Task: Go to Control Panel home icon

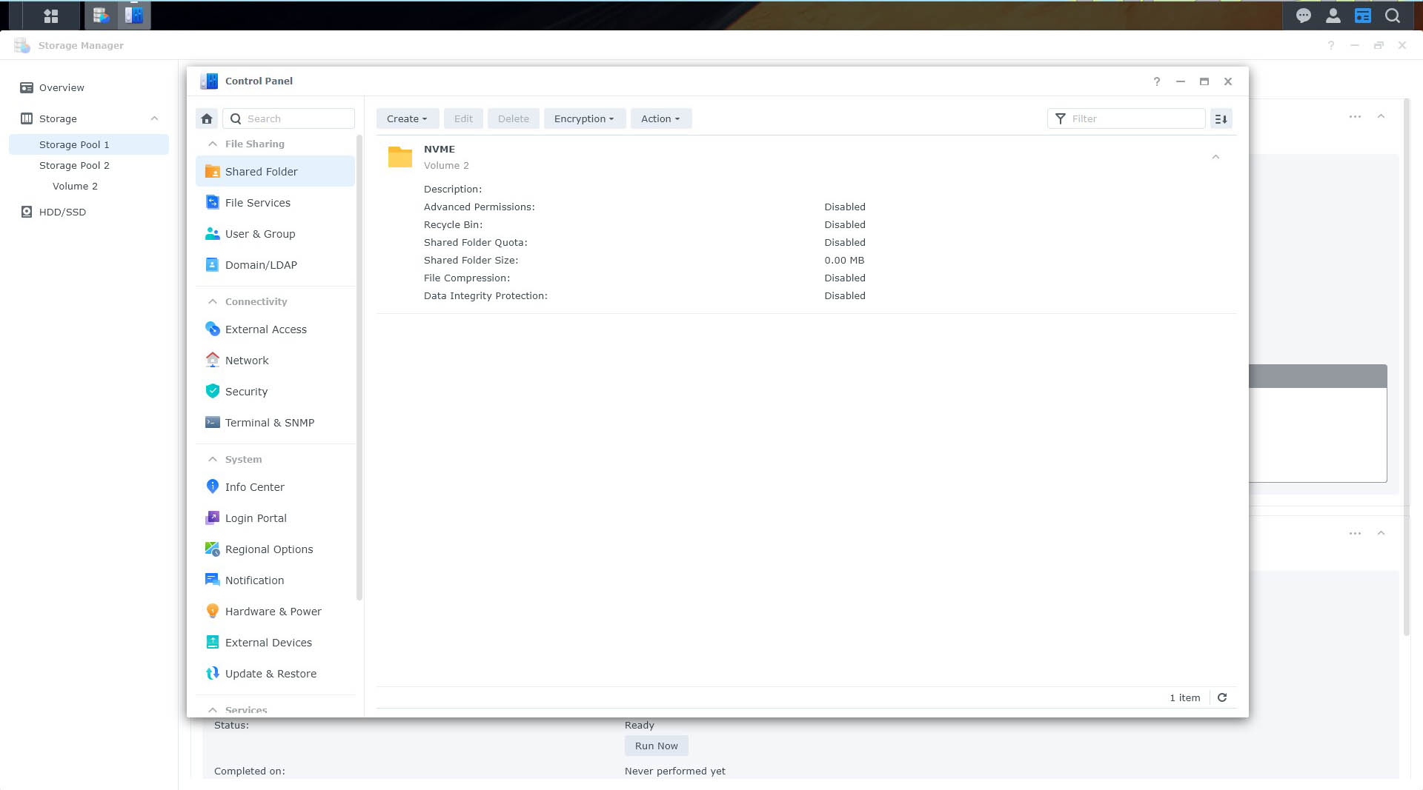Action: (x=207, y=118)
